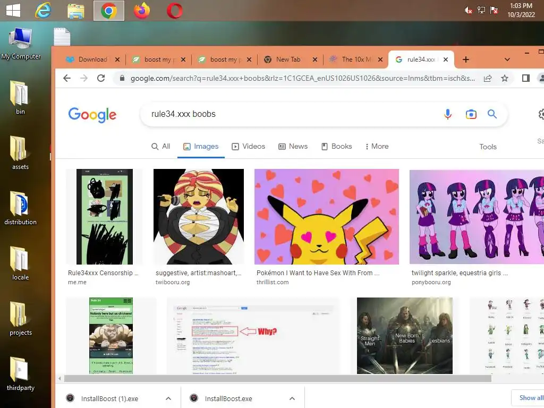Expand InstallBoost (1).exe download options
The height and width of the screenshot is (408, 544).
tap(168, 398)
